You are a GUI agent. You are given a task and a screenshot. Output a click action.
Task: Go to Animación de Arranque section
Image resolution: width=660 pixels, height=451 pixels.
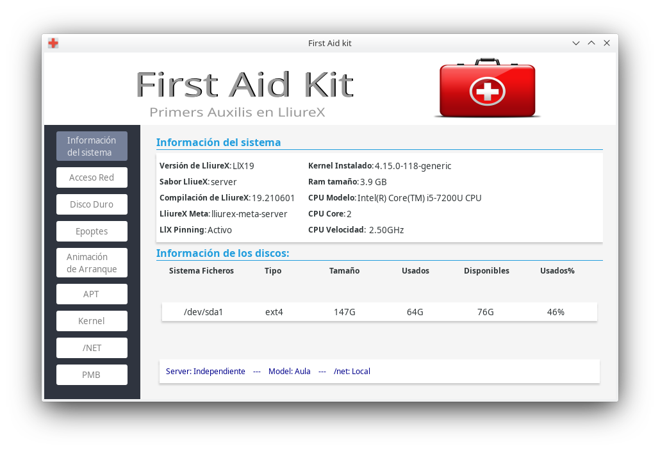tap(92, 263)
